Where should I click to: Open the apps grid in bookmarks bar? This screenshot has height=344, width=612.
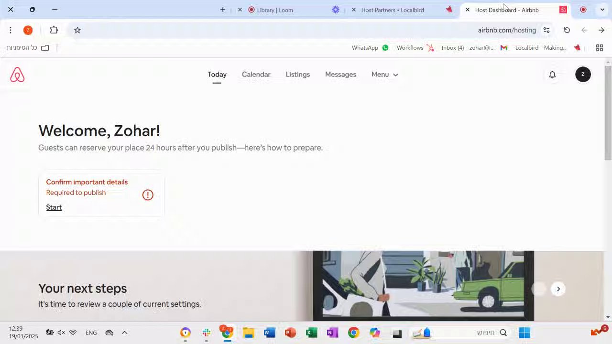tap(599, 48)
